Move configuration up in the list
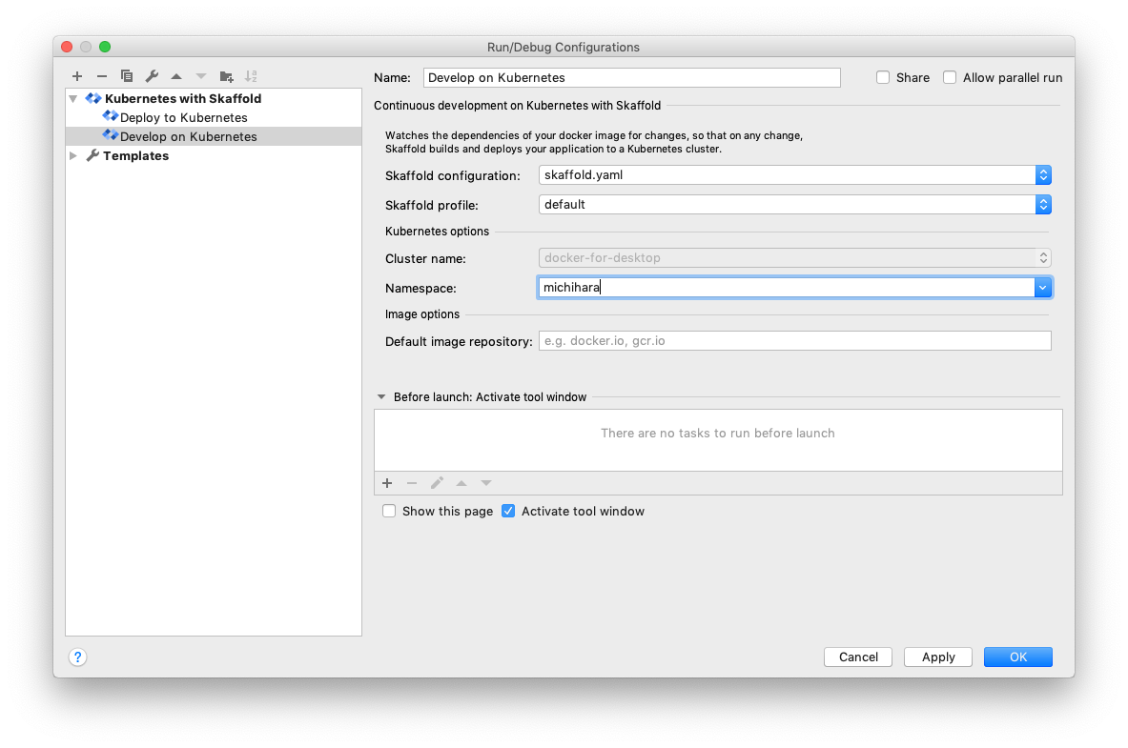This screenshot has width=1128, height=748. click(176, 76)
